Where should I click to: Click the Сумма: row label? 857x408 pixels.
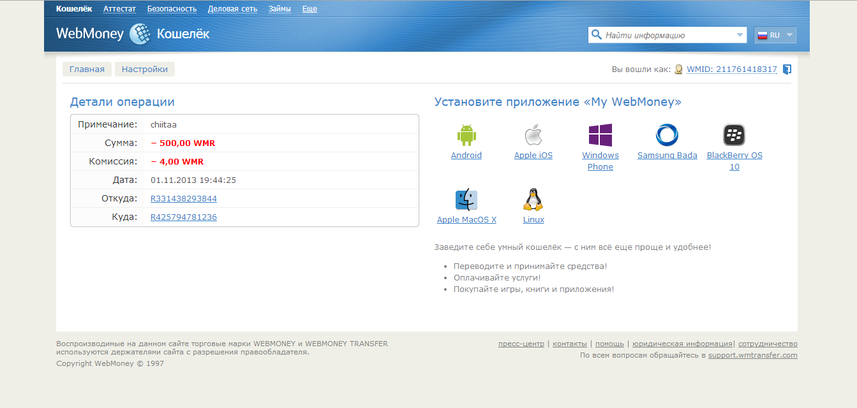[121, 143]
